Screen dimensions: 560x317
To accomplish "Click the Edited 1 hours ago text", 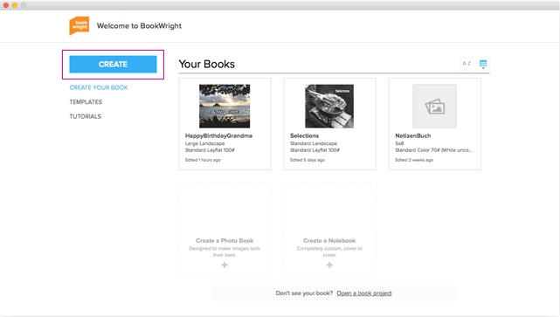I will pos(203,160).
